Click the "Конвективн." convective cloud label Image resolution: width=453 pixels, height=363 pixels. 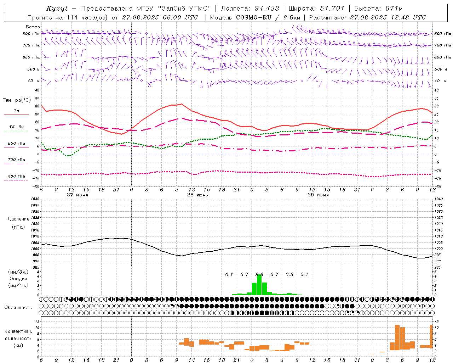pyautogui.click(x=18, y=331)
